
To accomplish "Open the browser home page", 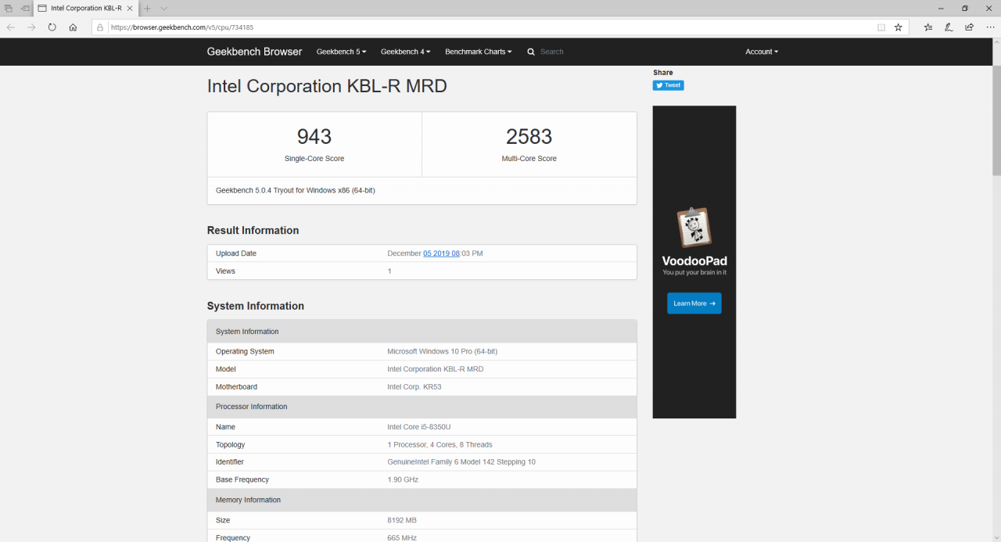I will pos(73,27).
